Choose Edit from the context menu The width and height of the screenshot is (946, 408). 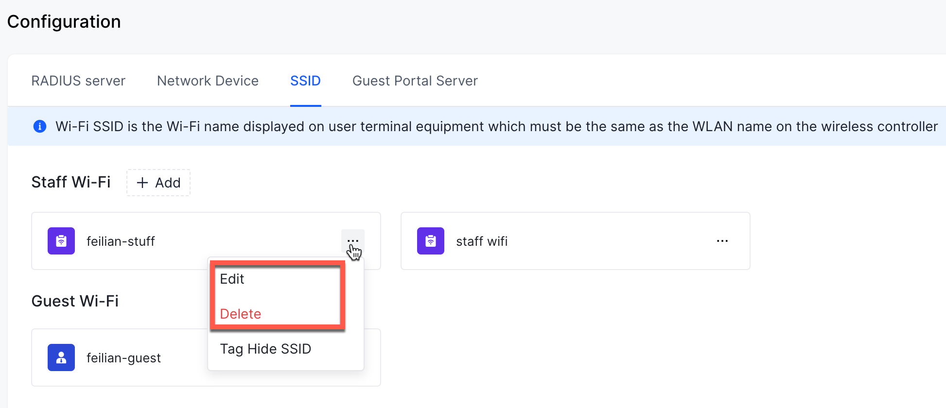[x=232, y=279]
